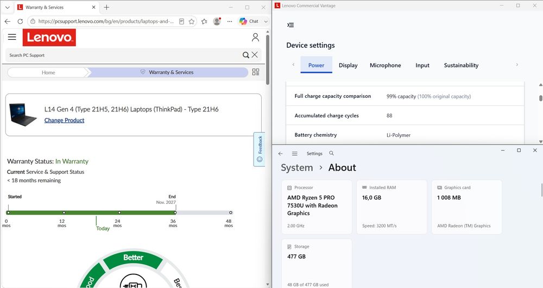
Task: Click the 0 mos marker on warranty timeline
Action: click(x=8, y=212)
